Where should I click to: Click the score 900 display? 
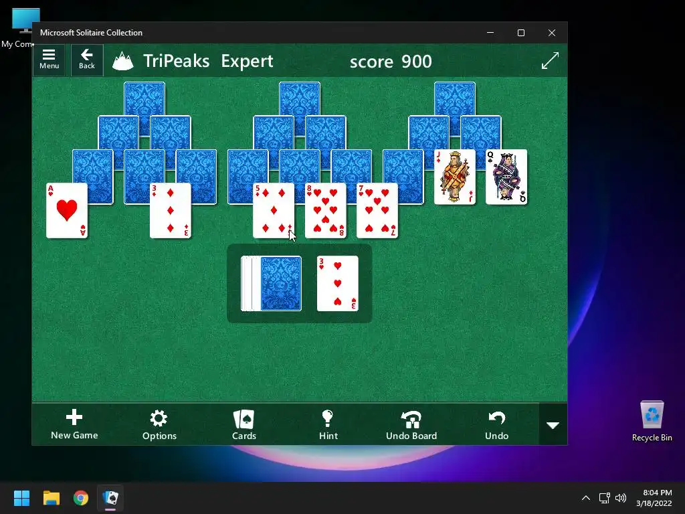pyautogui.click(x=391, y=62)
